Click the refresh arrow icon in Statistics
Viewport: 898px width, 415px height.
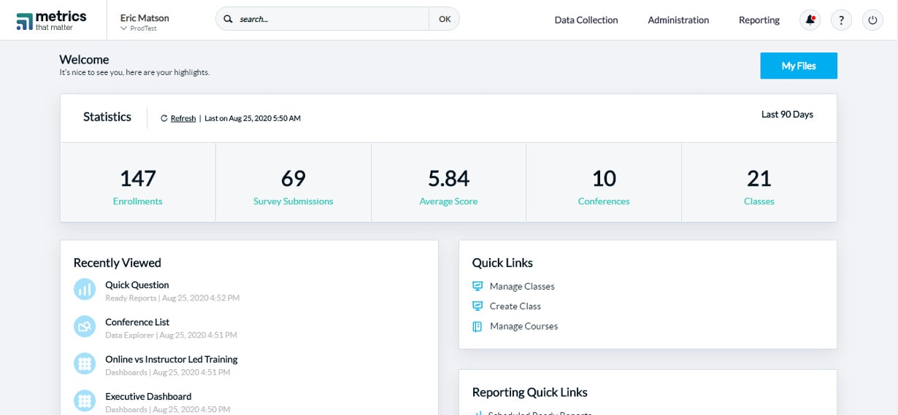point(164,118)
